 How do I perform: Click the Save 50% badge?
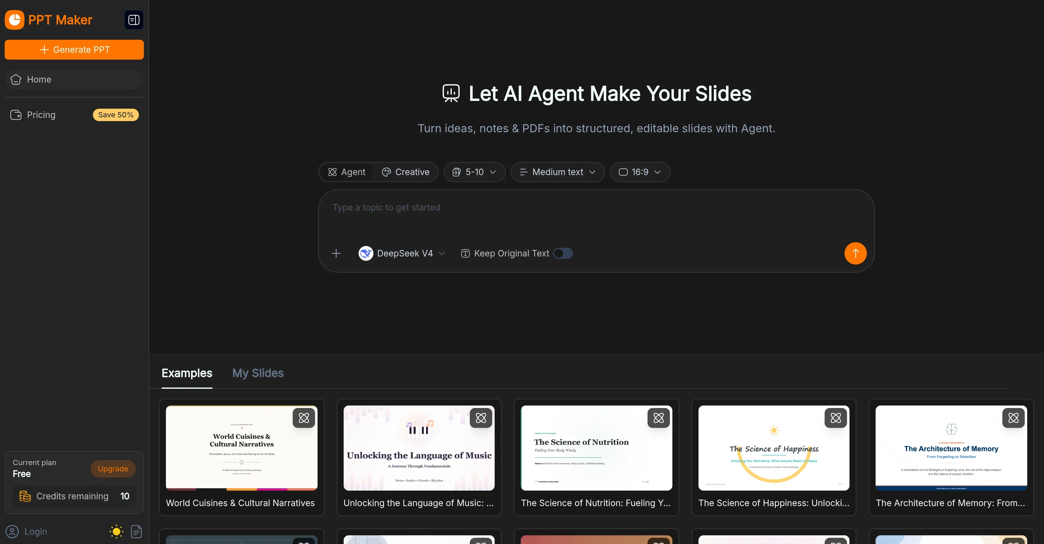(116, 115)
